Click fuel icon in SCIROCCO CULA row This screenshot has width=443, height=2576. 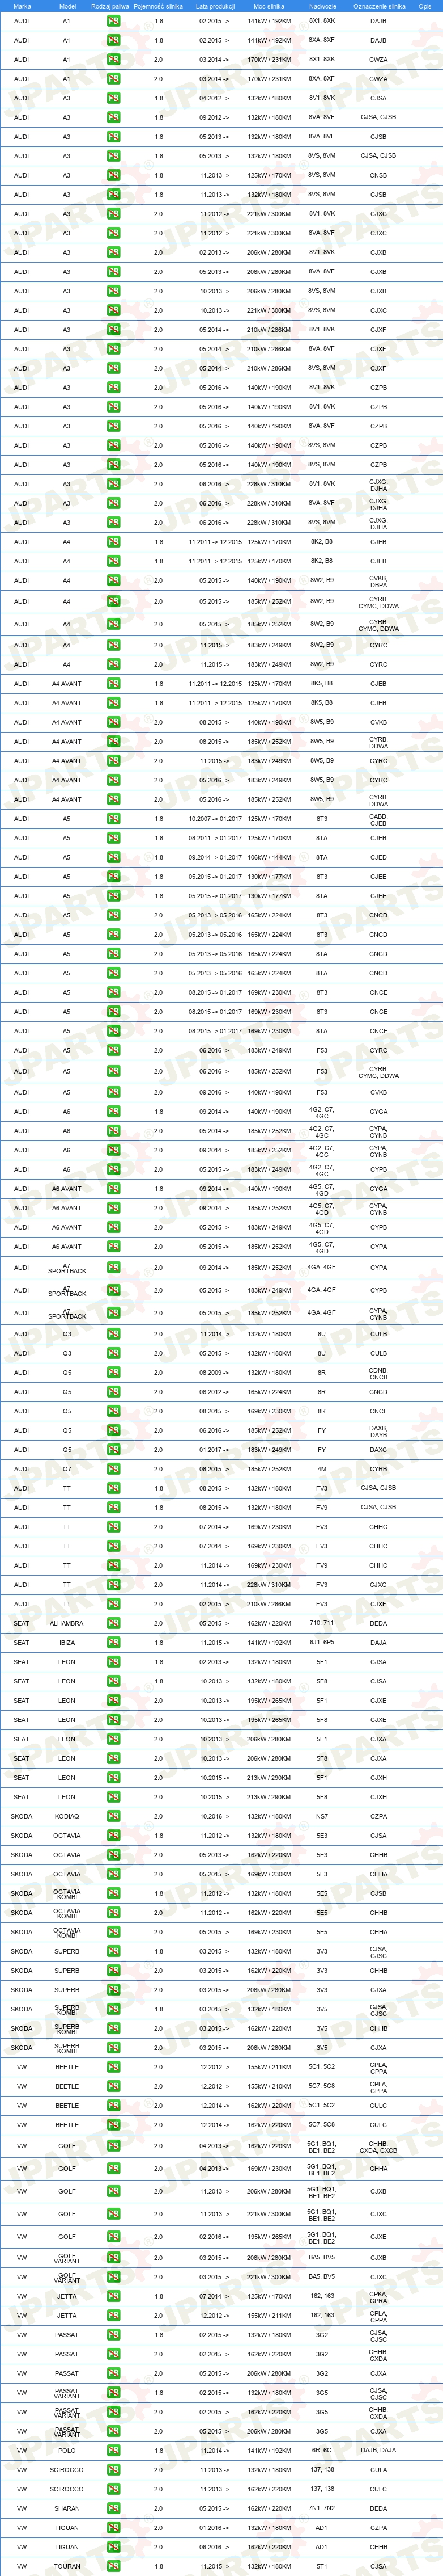[114, 2469]
